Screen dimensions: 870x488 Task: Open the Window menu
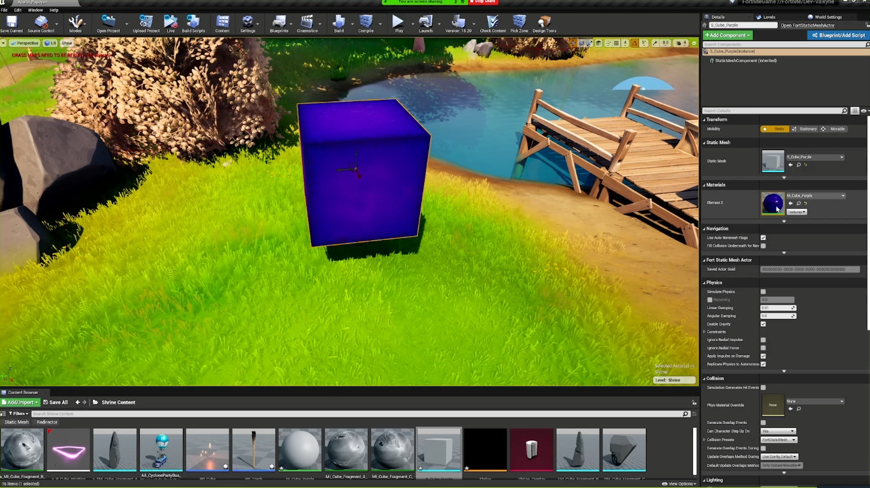click(x=35, y=10)
